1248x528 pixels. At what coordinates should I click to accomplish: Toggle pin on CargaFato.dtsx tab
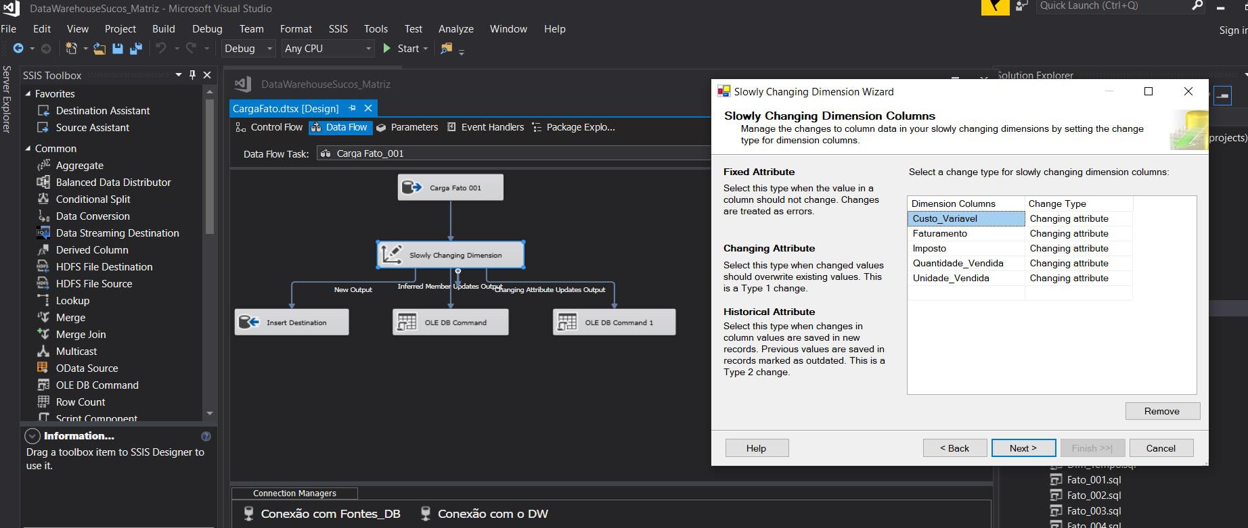click(x=352, y=108)
